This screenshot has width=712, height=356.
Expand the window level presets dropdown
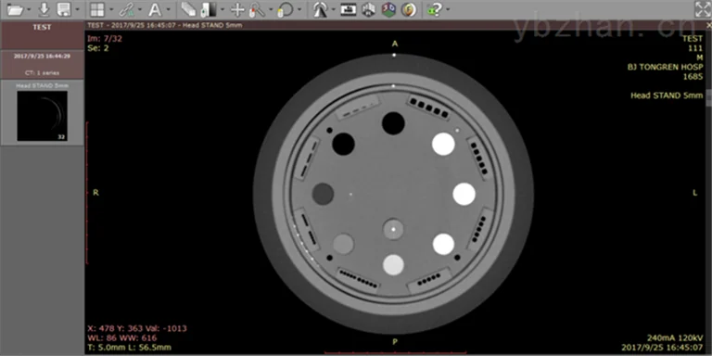pyautogui.click(x=222, y=9)
